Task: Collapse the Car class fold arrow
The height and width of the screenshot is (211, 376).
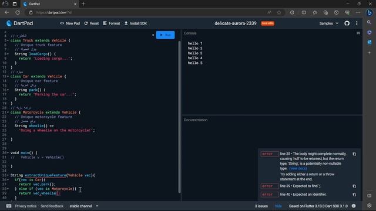Action: (8, 77)
